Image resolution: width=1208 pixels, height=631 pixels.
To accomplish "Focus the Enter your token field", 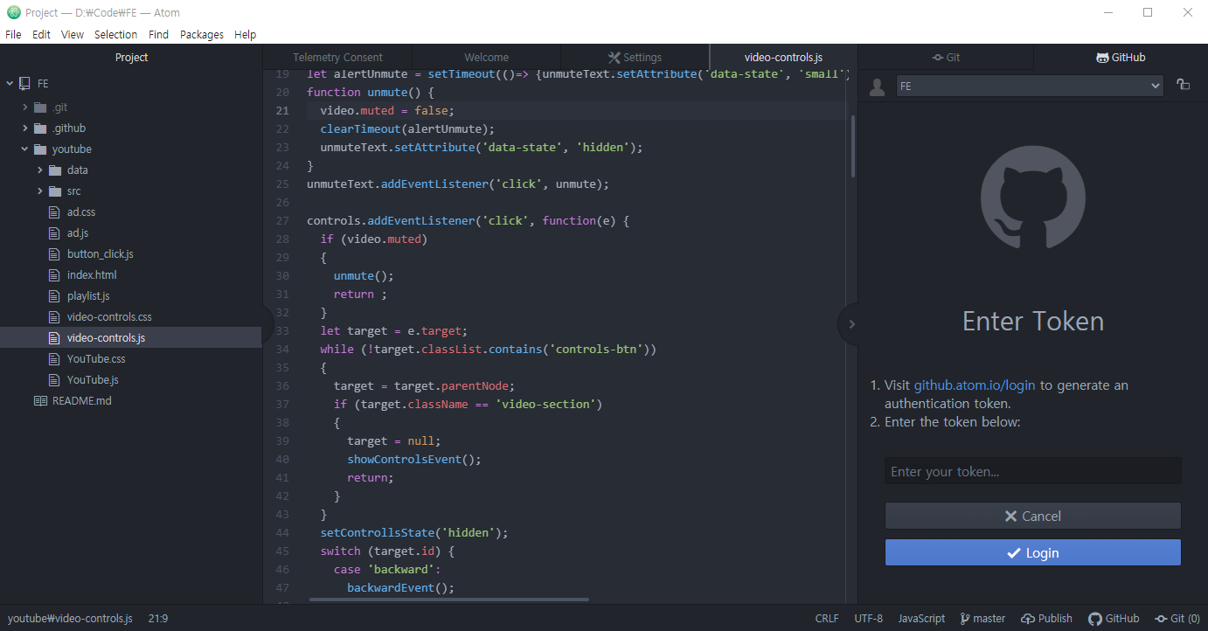I will pyautogui.click(x=1033, y=471).
